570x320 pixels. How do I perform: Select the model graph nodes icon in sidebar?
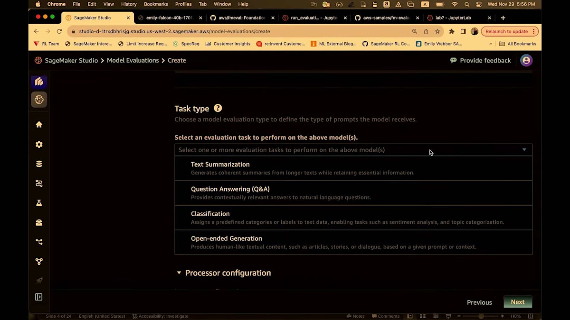tap(39, 261)
